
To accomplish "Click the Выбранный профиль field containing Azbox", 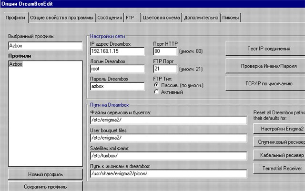I will (x=45, y=46).
